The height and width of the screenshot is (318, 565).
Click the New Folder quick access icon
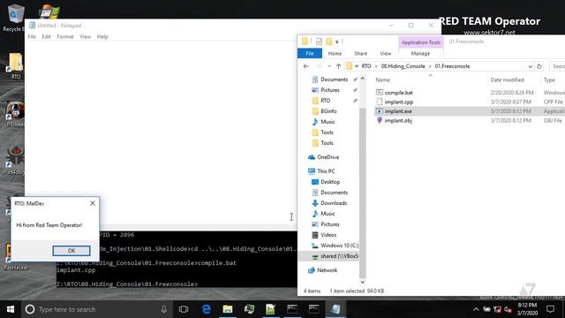[328, 42]
